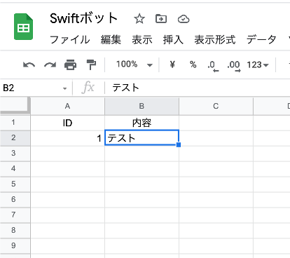Select row 2 header
This screenshot has height=258, width=290.
click(x=15, y=138)
